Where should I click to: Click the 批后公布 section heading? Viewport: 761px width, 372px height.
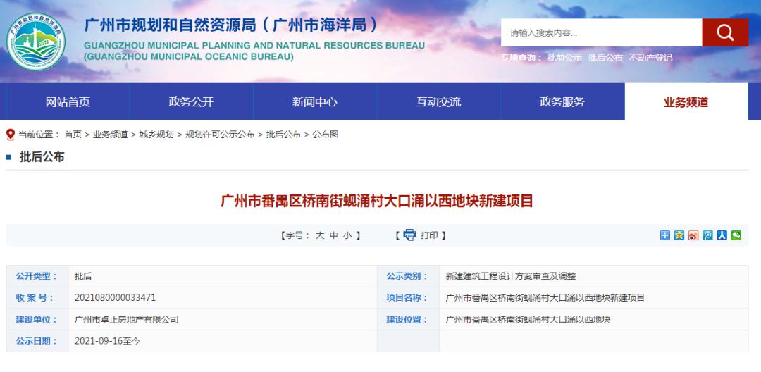point(42,156)
